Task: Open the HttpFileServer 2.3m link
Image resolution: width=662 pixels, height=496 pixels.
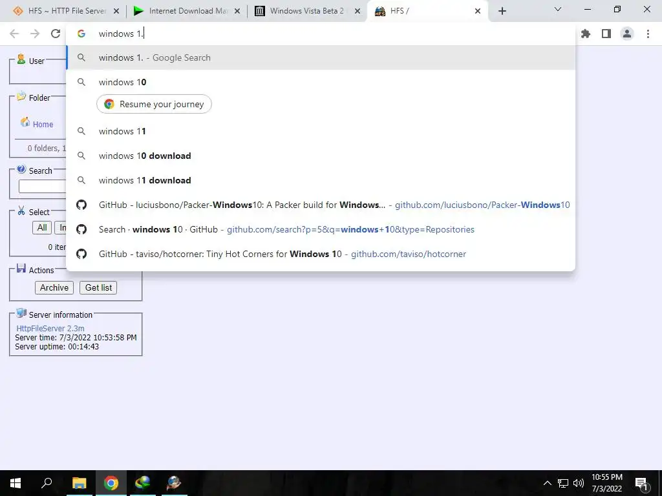Action: (x=50, y=328)
